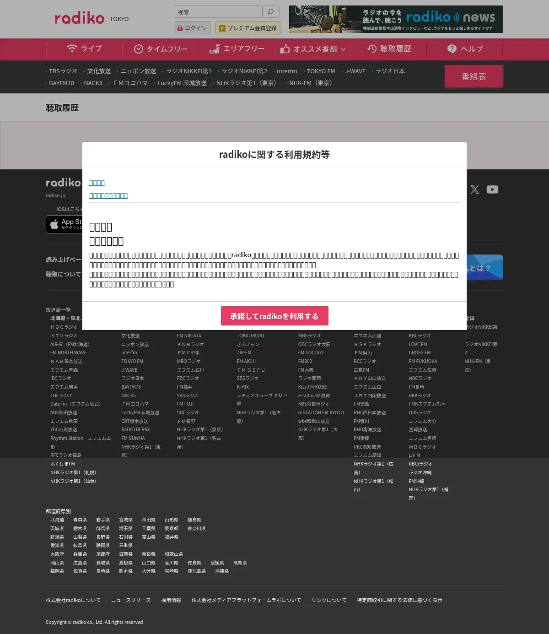Viewport: 549px width, 634px height.
Task: Click the 聴取履歴 history clock icon
Action: click(x=372, y=49)
